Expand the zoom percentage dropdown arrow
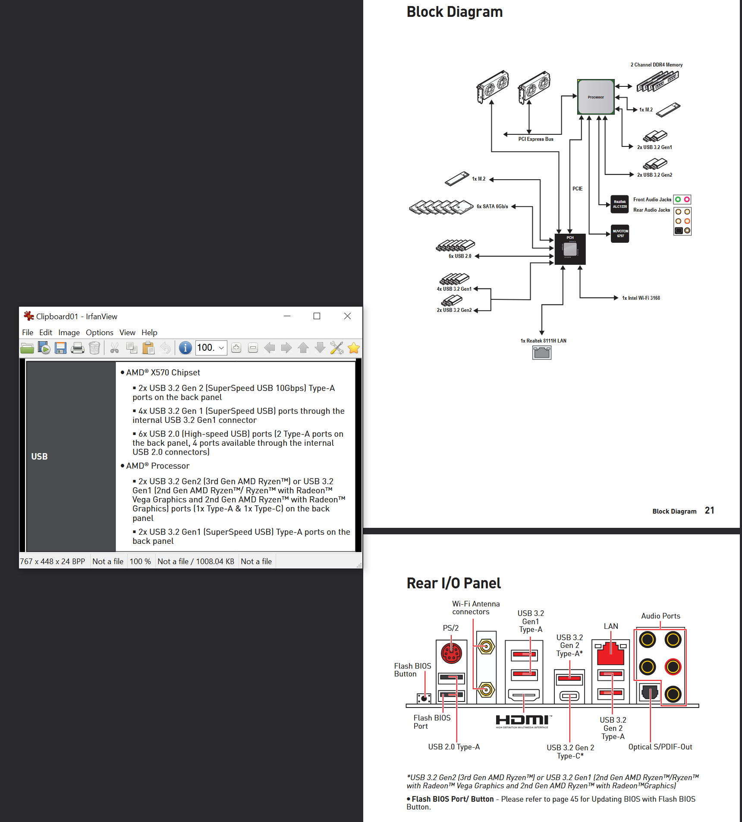Viewport: 742px width, 822px height. tap(222, 348)
